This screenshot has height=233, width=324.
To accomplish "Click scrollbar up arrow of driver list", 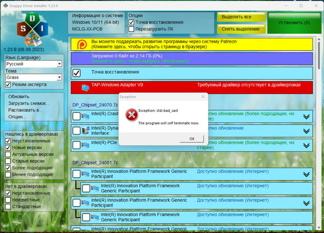I will pos(319,39).
